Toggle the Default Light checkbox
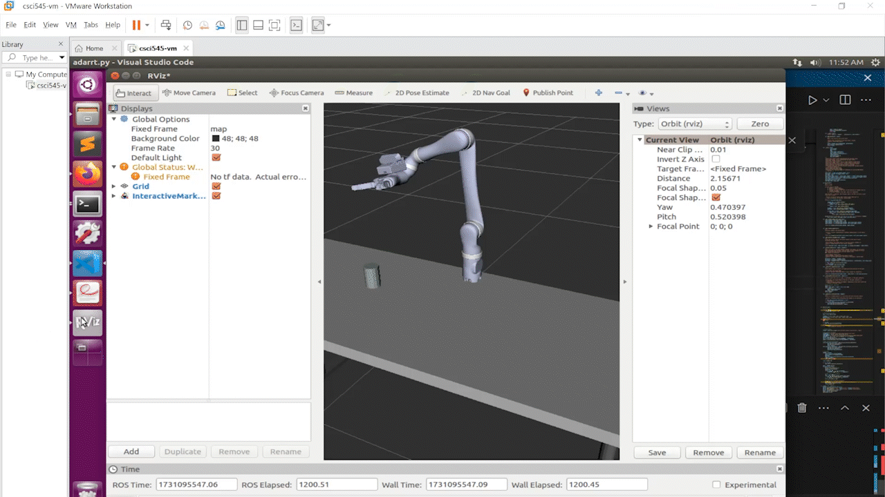Image resolution: width=885 pixels, height=497 pixels. tap(216, 158)
